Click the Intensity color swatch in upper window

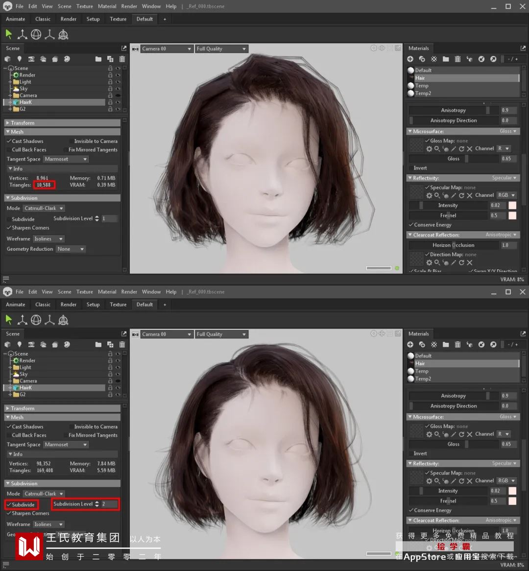point(512,205)
